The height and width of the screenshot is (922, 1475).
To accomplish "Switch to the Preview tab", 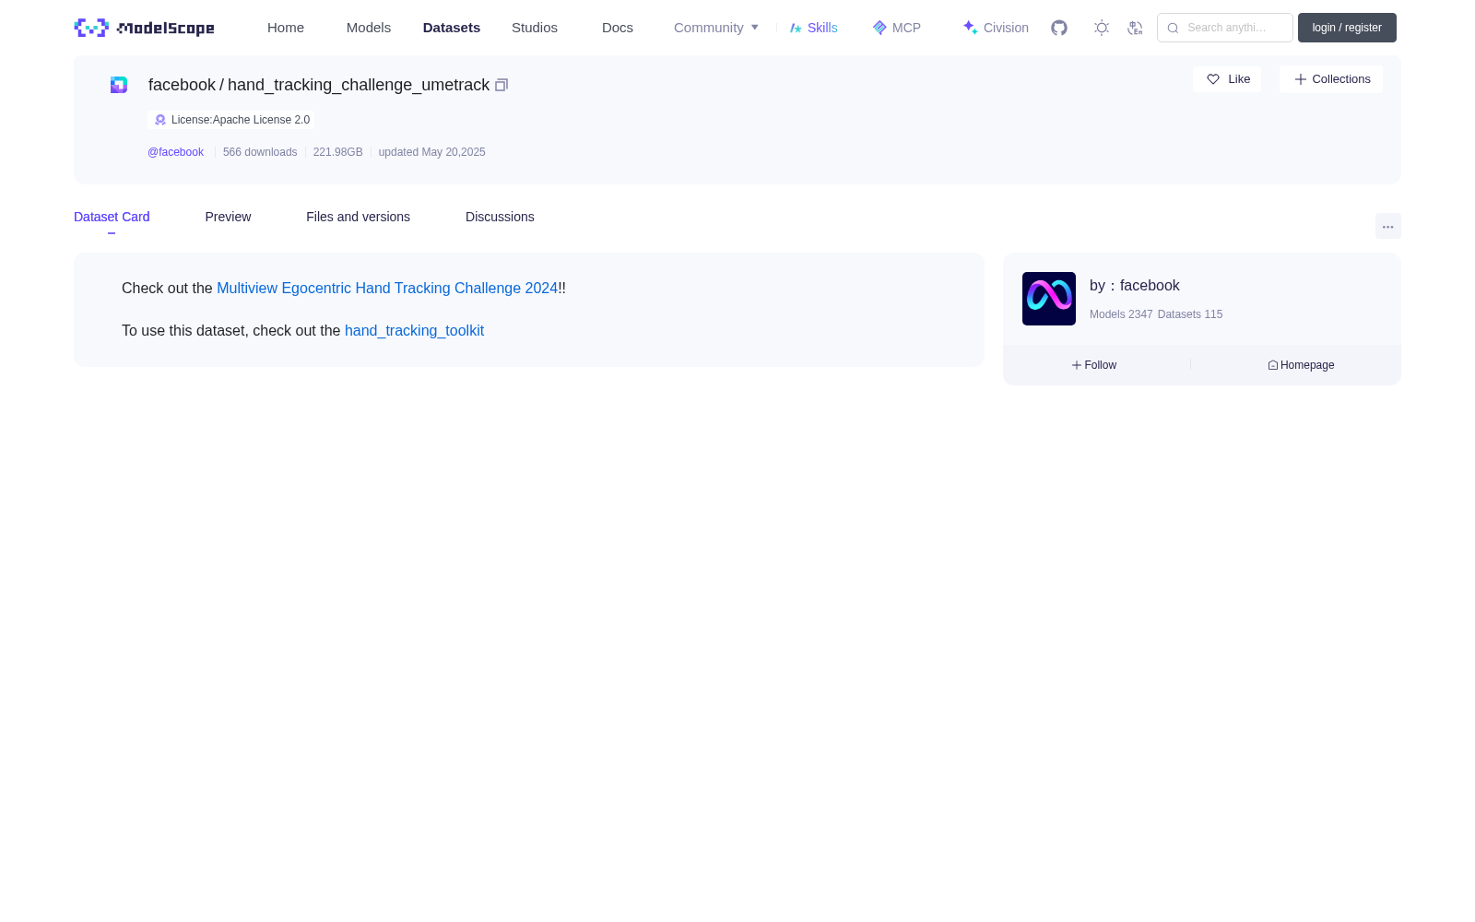I will (228, 217).
